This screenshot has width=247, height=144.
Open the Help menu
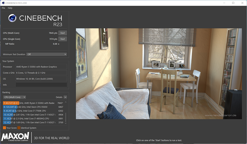tap(10, 8)
